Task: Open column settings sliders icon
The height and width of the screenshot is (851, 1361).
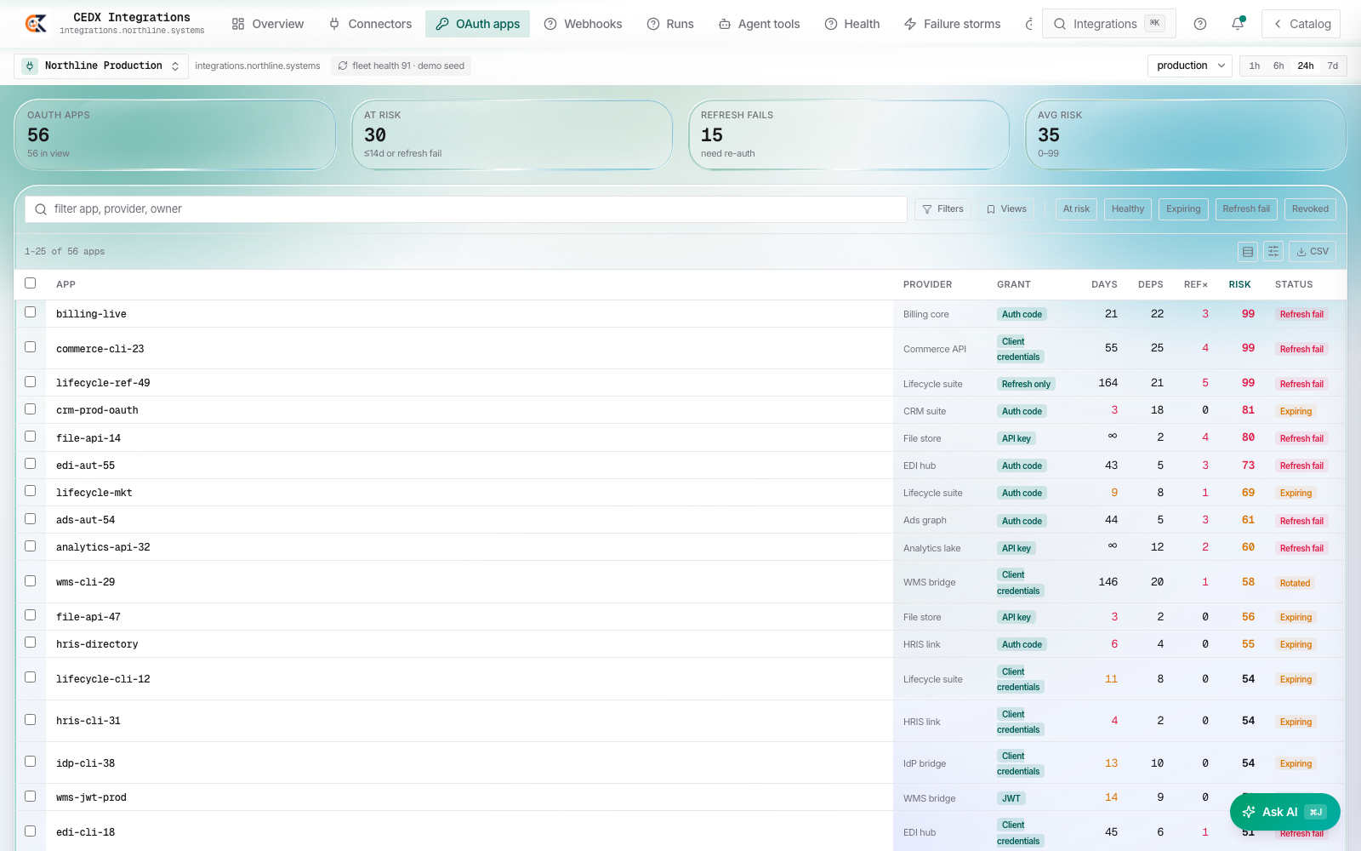Action: coord(1273,251)
